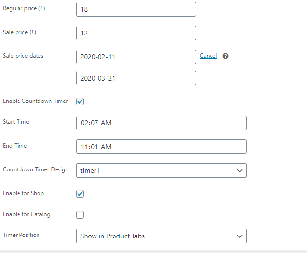The height and width of the screenshot is (253, 307).
Task: Select the sale end date 2020-03-21 field
Action: (x=136, y=78)
